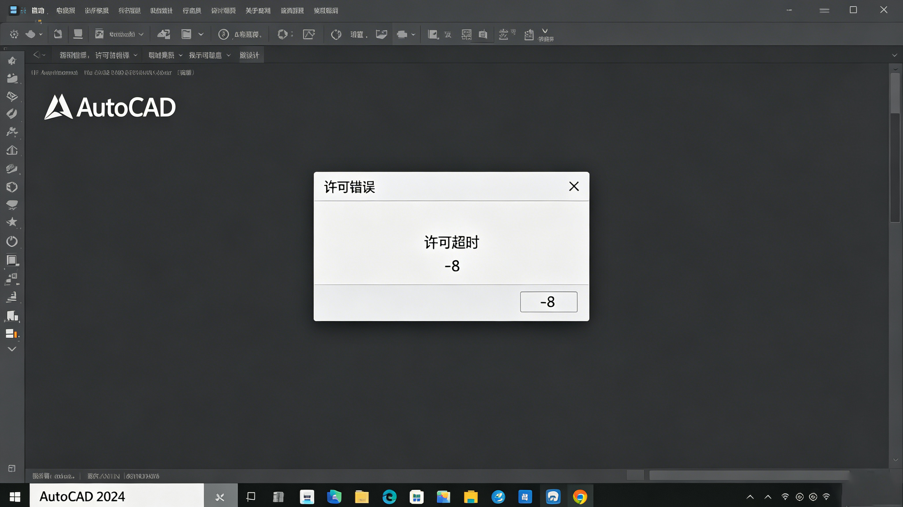Click the 许可超时 message text
This screenshot has width=903, height=507.
pyautogui.click(x=451, y=242)
